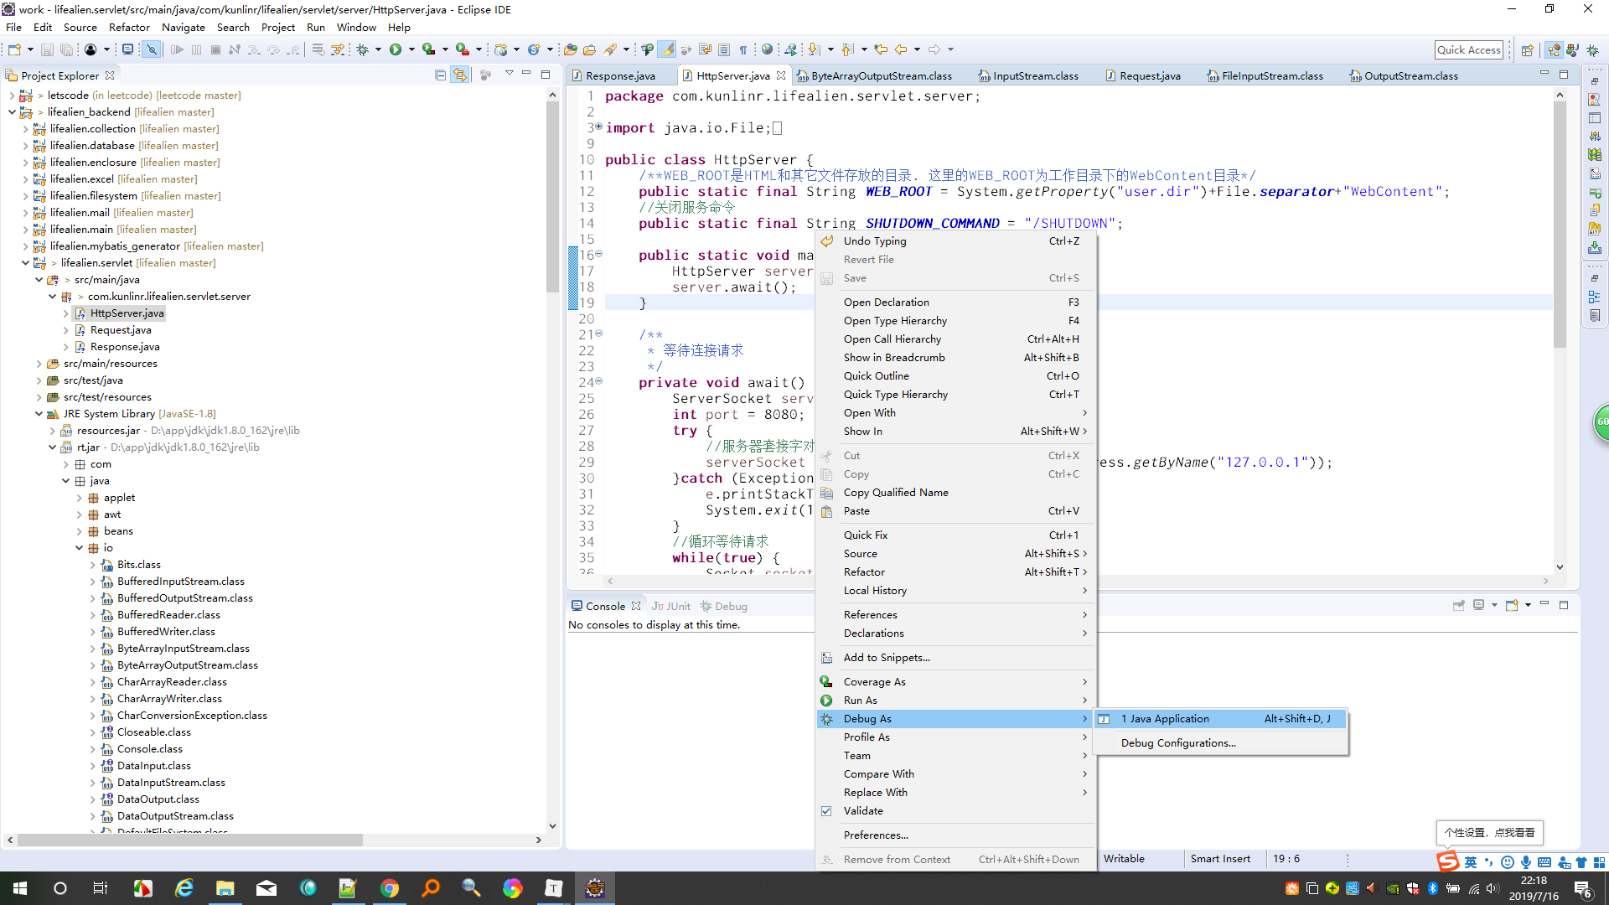Viewport: 1609px width, 905px height.
Task: Click the Back navigation arrow icon
Action: coord(901,50)
